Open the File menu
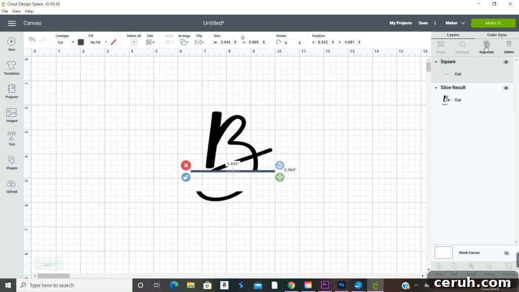Image resolution: width=519 pixels, height=292 pixels. pos(5,11)
